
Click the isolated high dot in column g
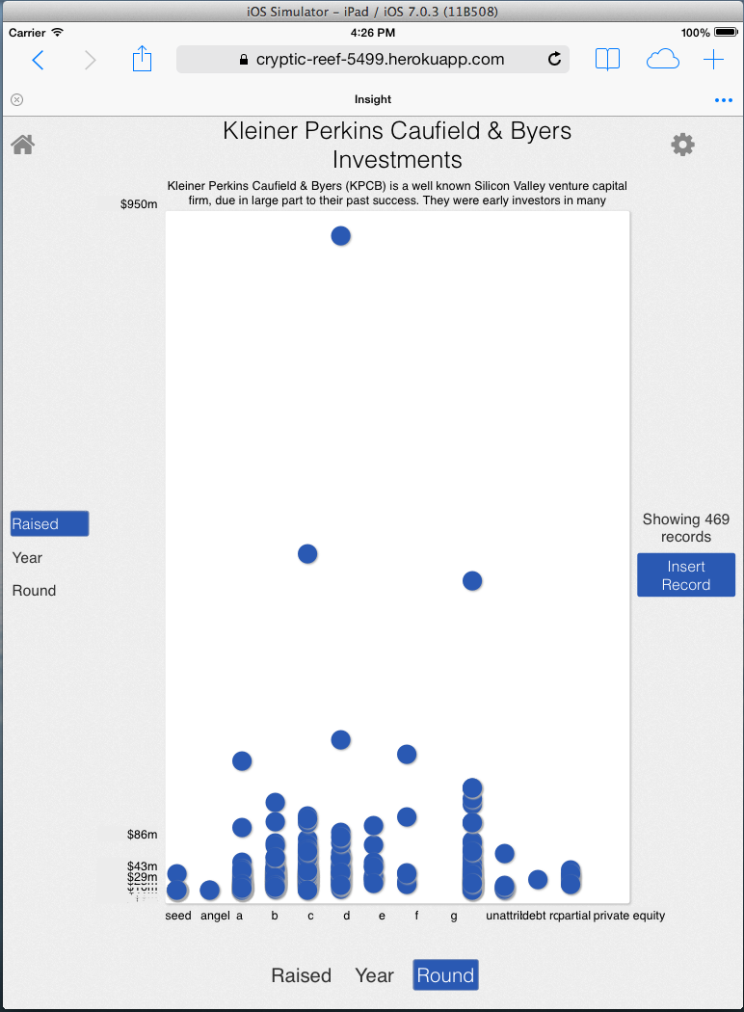(472, 581)
